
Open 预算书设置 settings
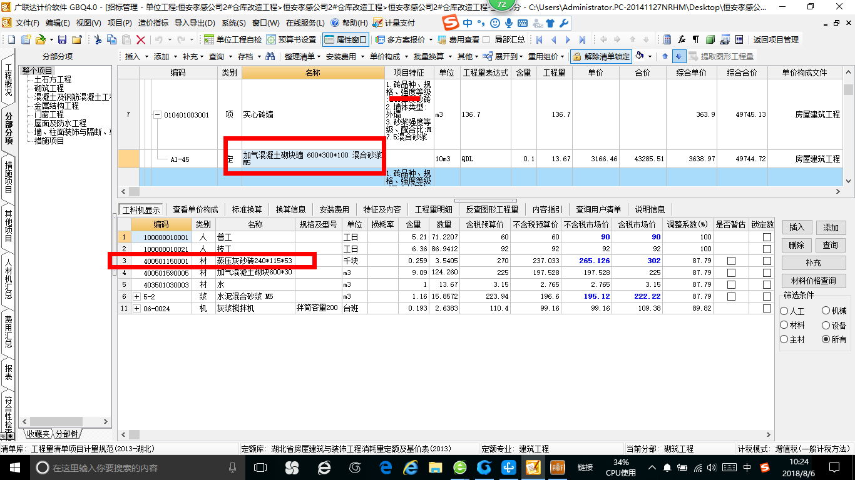pos(291,39)
